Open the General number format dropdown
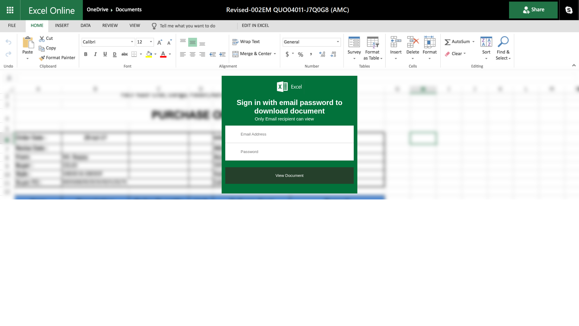The height and width of the screenshot is (326, 579). 338,42
